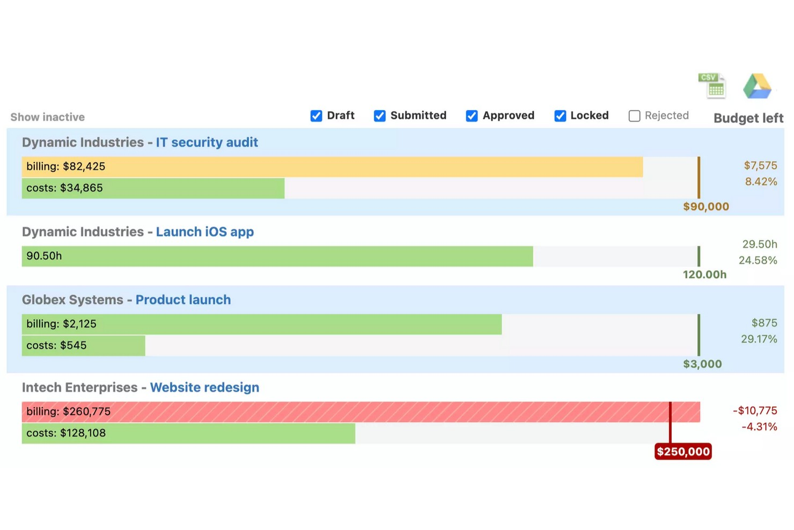This screenshot has height=530, width=794.
Task: Click the $90,000 budget limit label
Action: (705, 207)
